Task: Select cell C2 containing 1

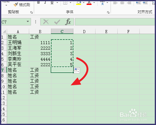Action: pos(62,42)
